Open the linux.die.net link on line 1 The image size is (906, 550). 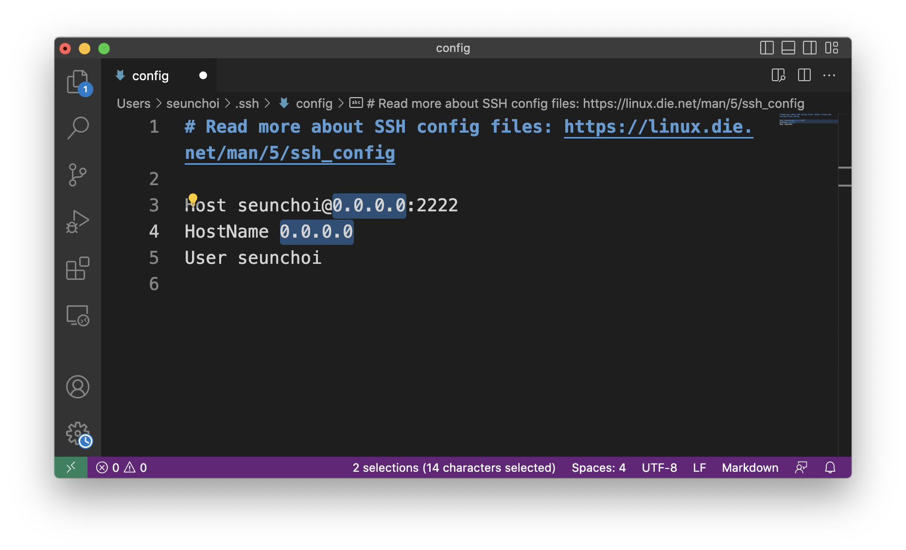(659, 127)
